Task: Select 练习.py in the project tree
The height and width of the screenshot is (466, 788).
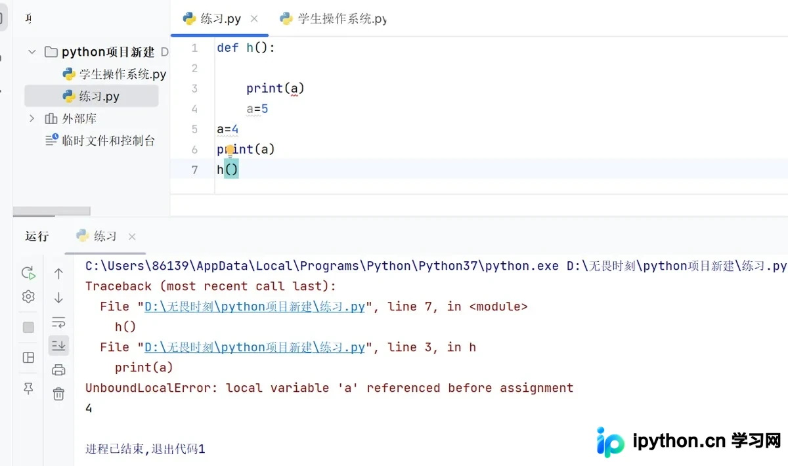Action: [x=91, y=96]
